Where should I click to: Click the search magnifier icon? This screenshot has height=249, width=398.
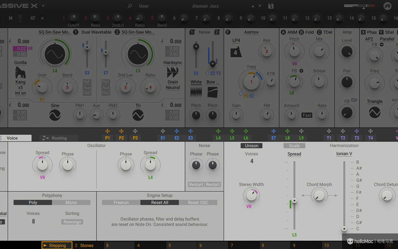pos(130,6)
